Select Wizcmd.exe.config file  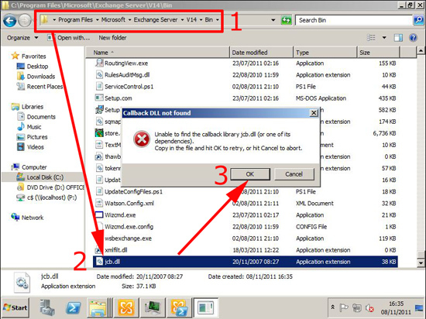(129, 226)
